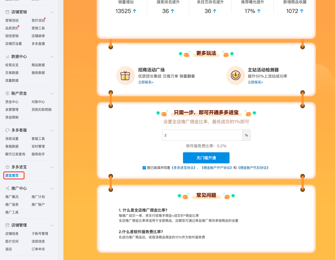Open 退店 menu item
The width and height of the screenshot is (335, 260).
click(x=9, y=249)
